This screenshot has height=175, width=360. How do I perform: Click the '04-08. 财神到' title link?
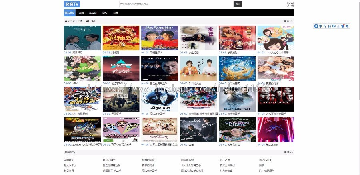point(111,53)
